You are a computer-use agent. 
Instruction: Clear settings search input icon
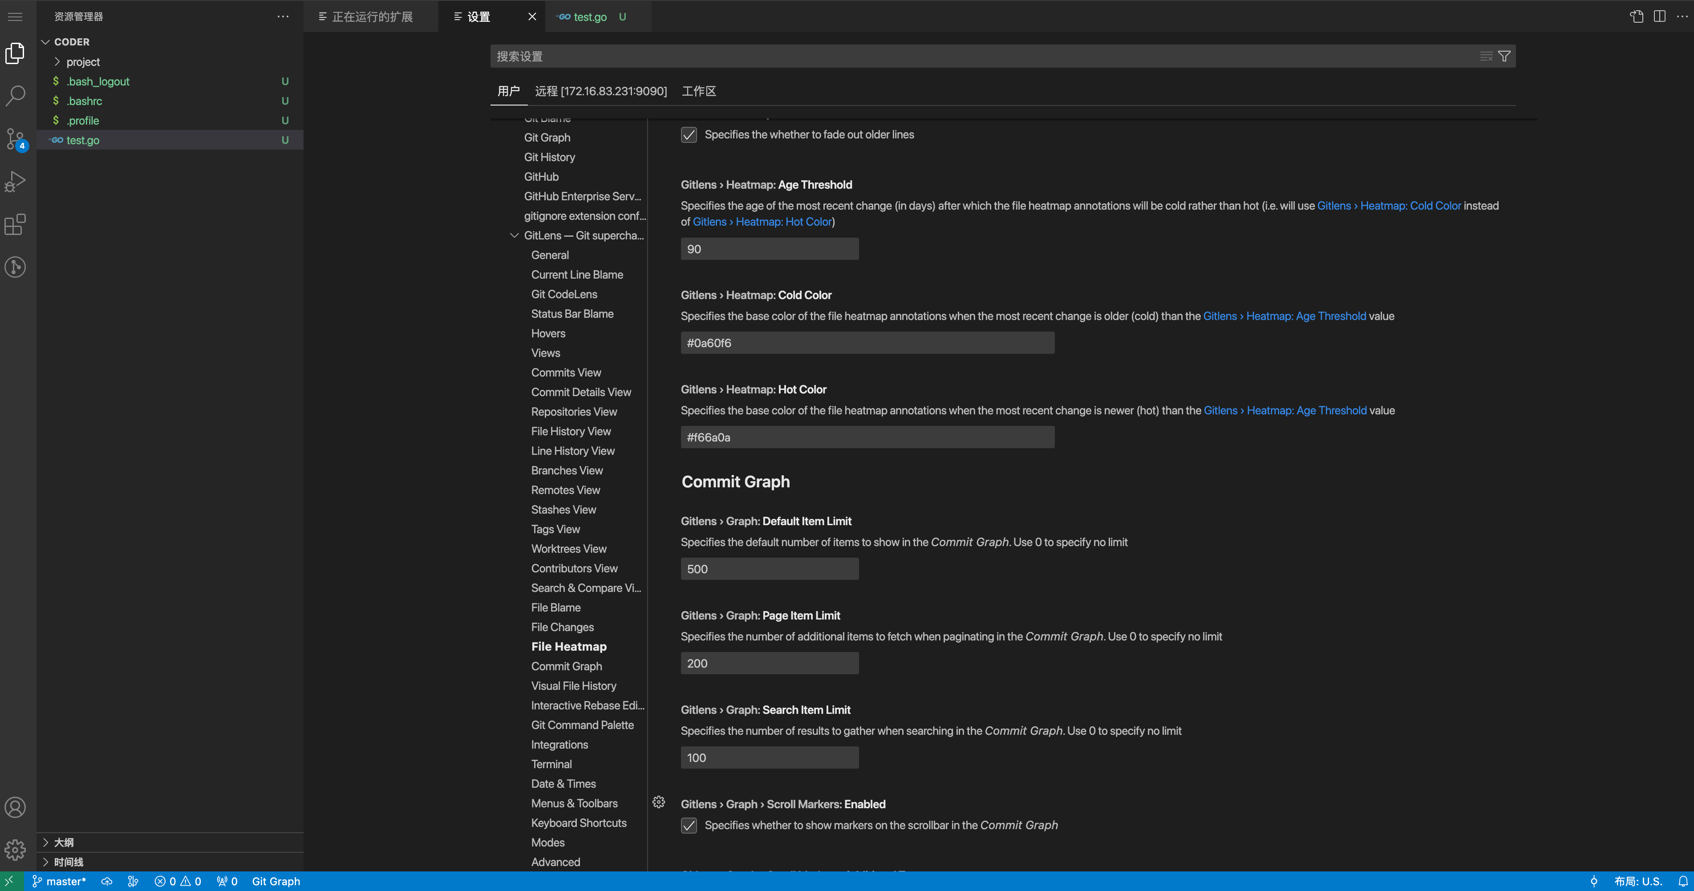[1486, 57]
